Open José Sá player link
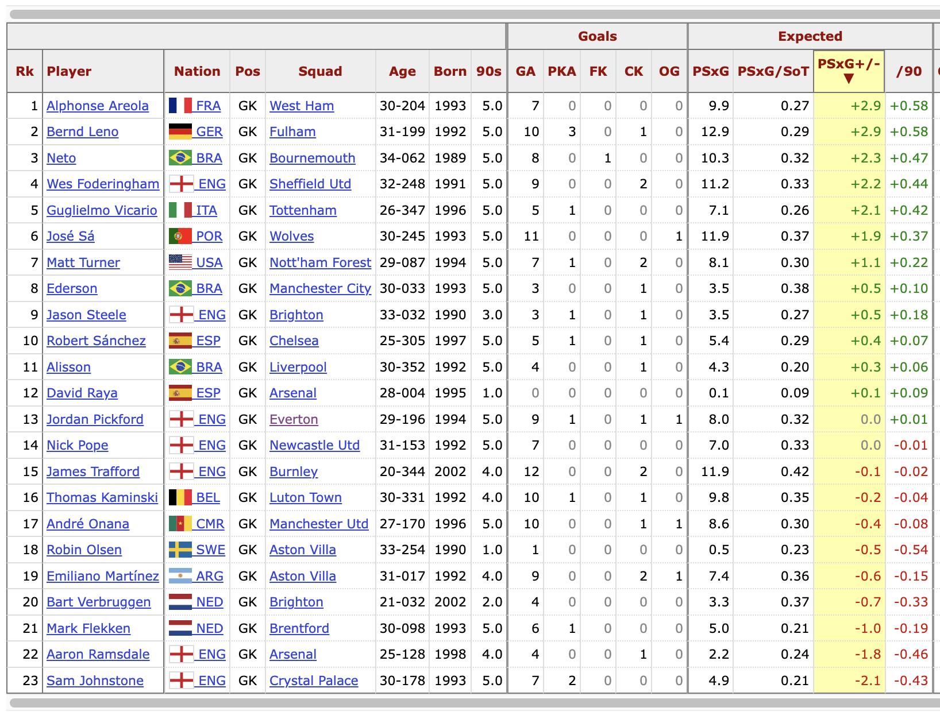This screenshot has width=940, height=719. (71, 236)
